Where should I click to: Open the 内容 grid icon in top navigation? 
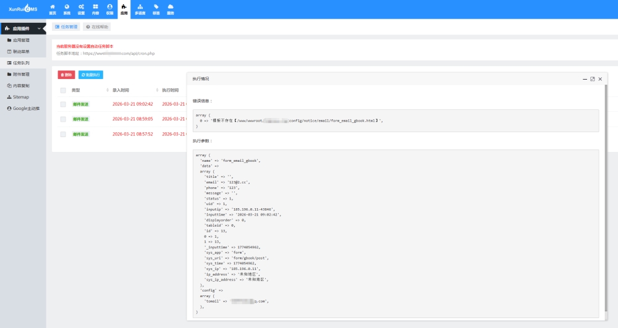pyautogui.click(x=95, y=9)
